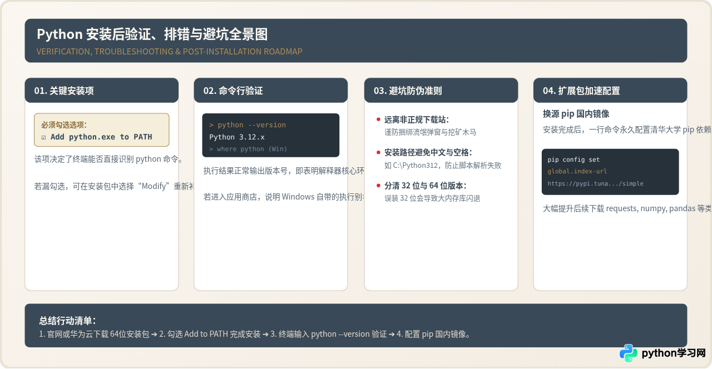The image size is (712, 369).
Task: Click the heading 安装路径避免中文与空格
Action: coord(428,152)
